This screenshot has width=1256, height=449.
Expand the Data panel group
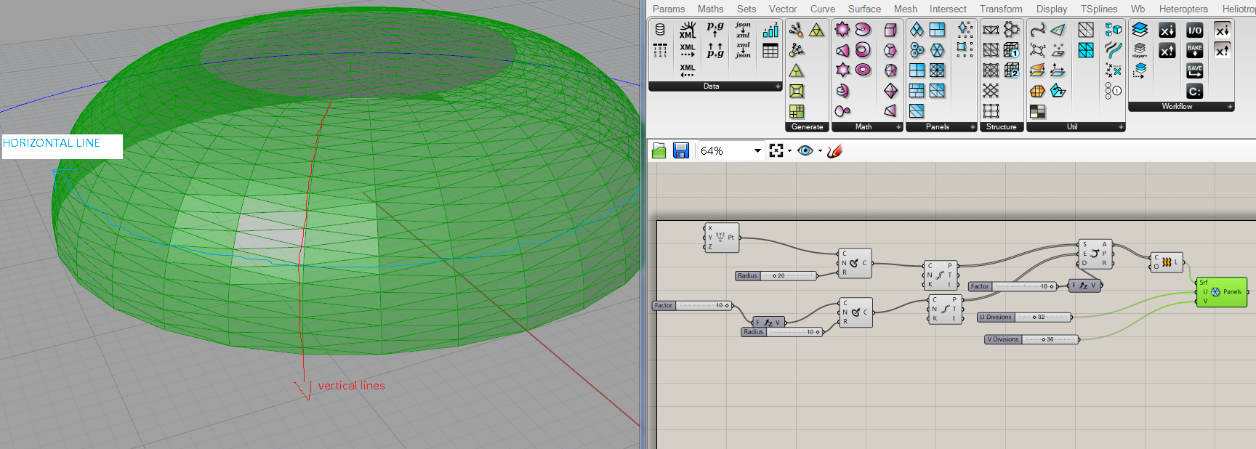778,86
